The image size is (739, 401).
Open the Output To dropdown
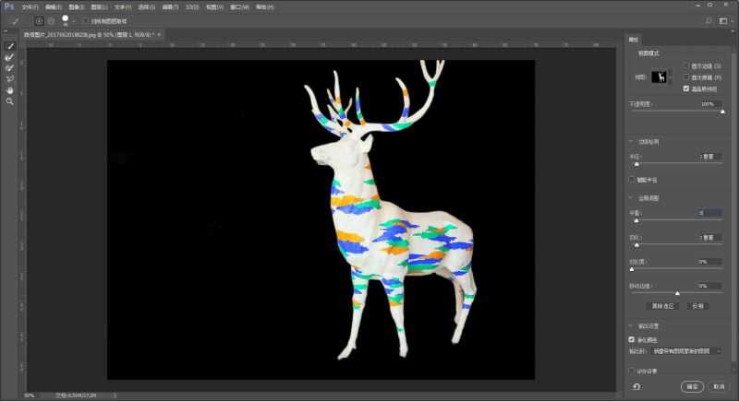tap(688, 351)
